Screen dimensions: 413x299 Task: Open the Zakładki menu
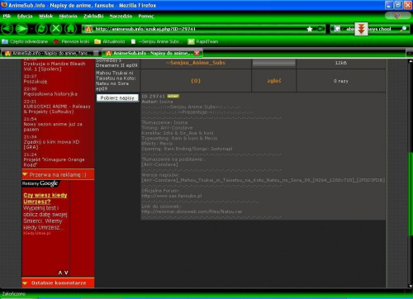[93, 16]
